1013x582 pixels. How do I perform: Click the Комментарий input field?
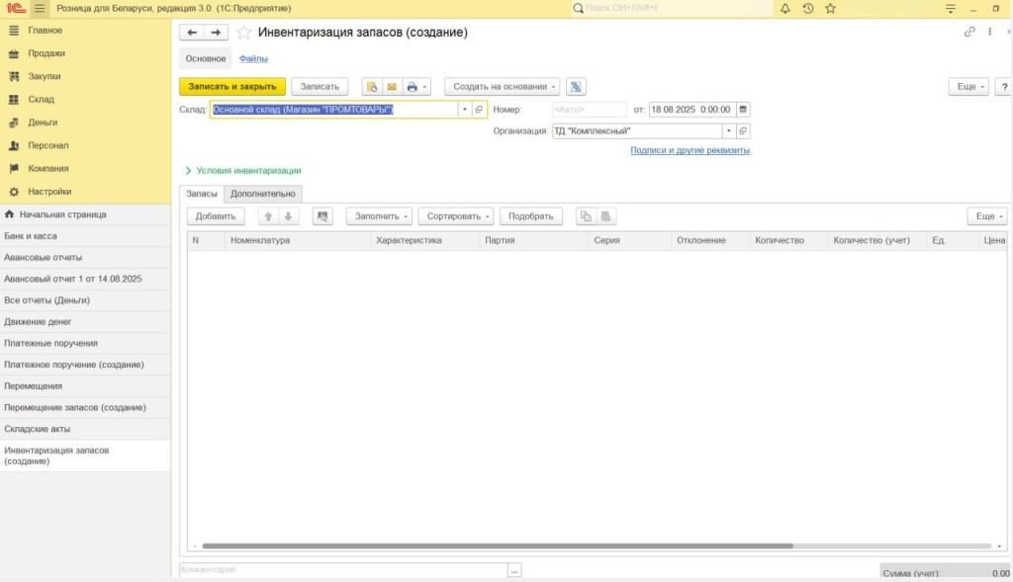(x=343, y=570)
